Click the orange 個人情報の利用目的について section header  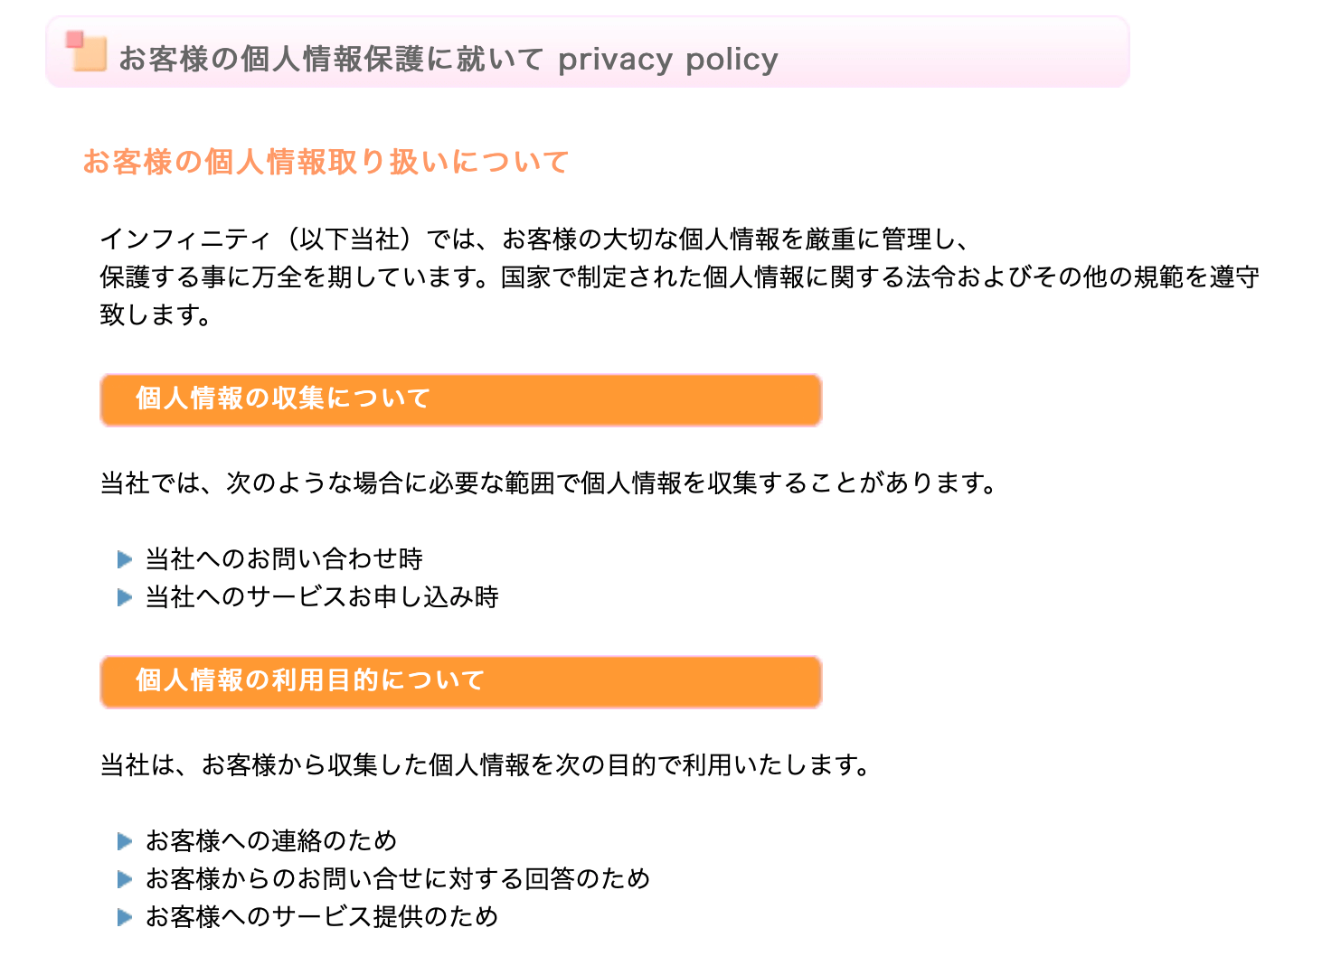pos(460,681)
